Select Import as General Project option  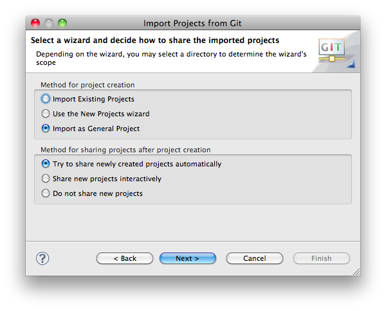click(x=46, y=129)
